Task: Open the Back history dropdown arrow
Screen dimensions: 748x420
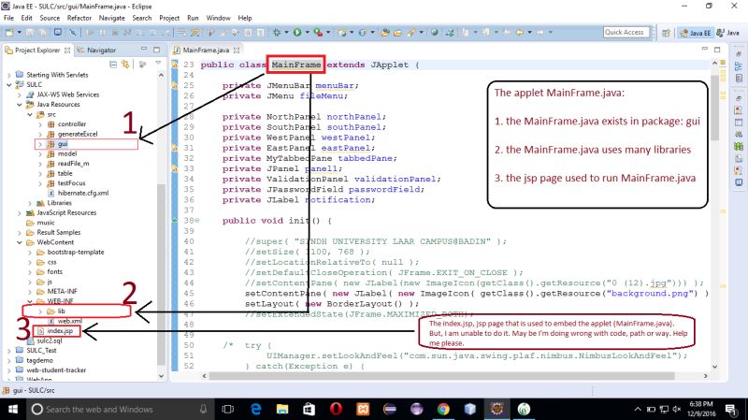Action: 529,33
